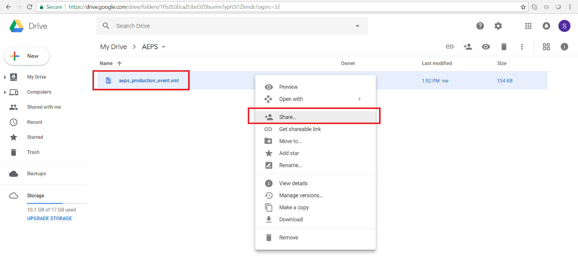Reload the page with the refresh icon
The height and width of the screenshot is (262, 578).
click(x=29, y=7)
